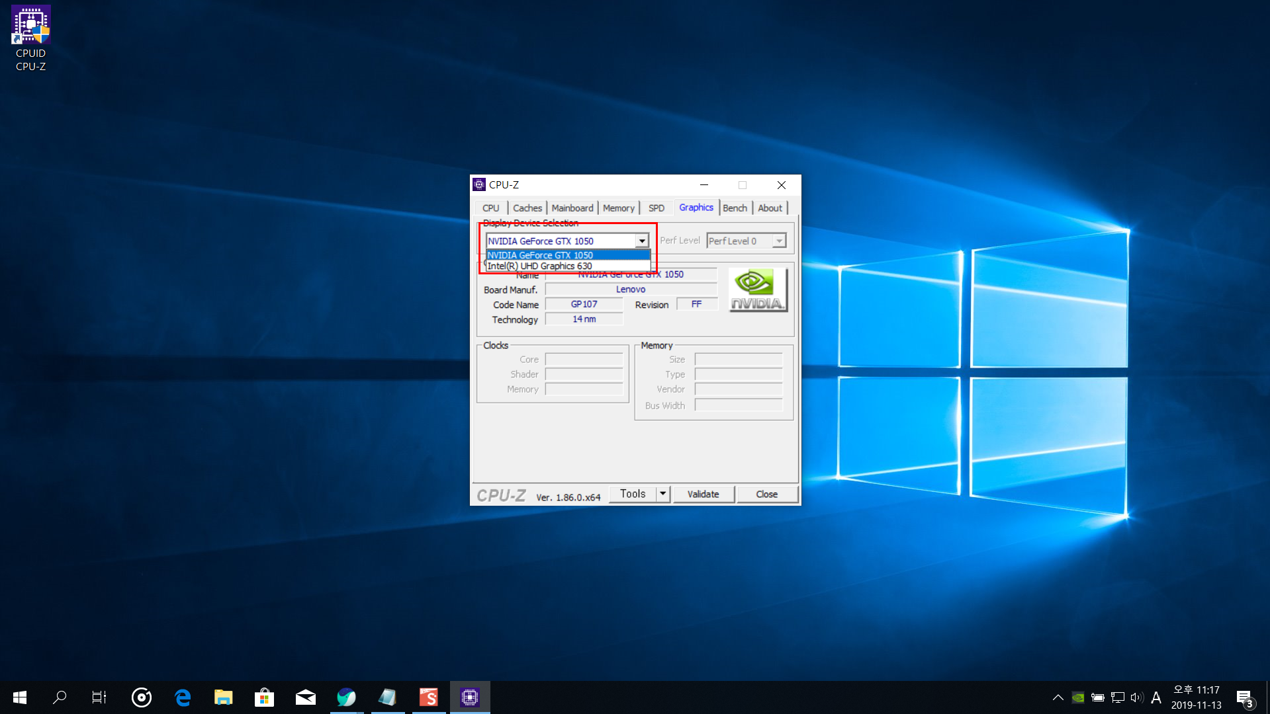This screenshot has height=714, width=1270.
Task: Click the Code Name value GP107
Action: click(584, 304)
